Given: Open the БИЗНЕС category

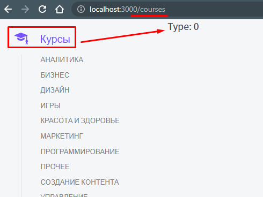Looking at the screenshot, I should [x=55, y=75].
